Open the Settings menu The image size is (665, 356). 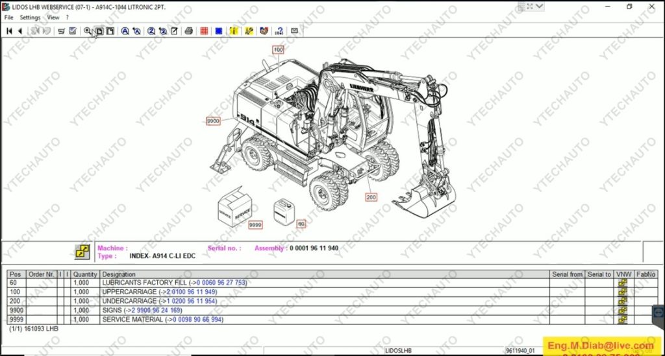coord(30,18)
